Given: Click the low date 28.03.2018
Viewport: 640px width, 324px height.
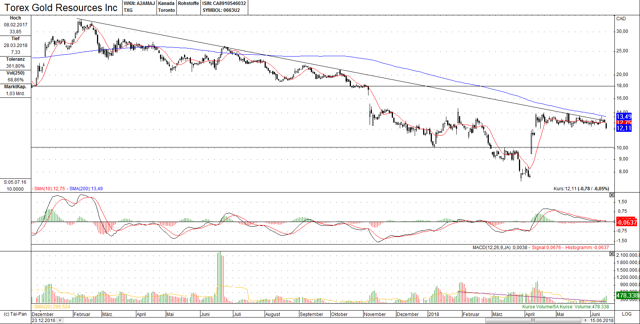Looking at the screenshot, I should point(16,45).
